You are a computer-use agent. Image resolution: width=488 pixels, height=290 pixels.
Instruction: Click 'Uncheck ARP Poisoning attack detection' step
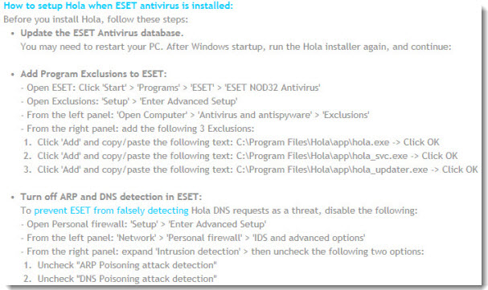tap(120, 265)
